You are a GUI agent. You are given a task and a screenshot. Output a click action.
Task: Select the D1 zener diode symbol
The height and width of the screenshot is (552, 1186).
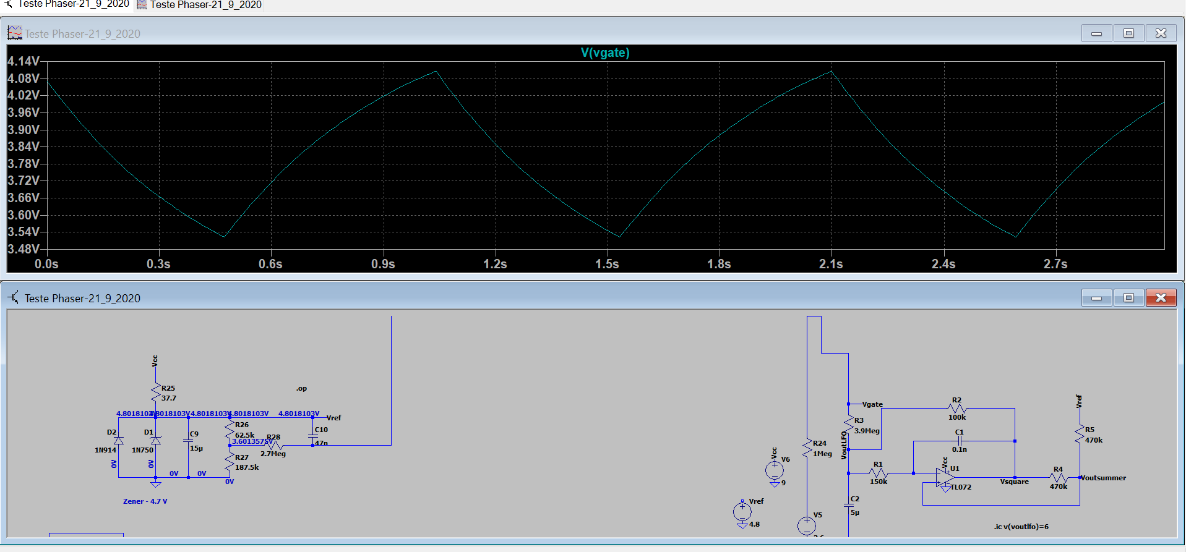156,441
